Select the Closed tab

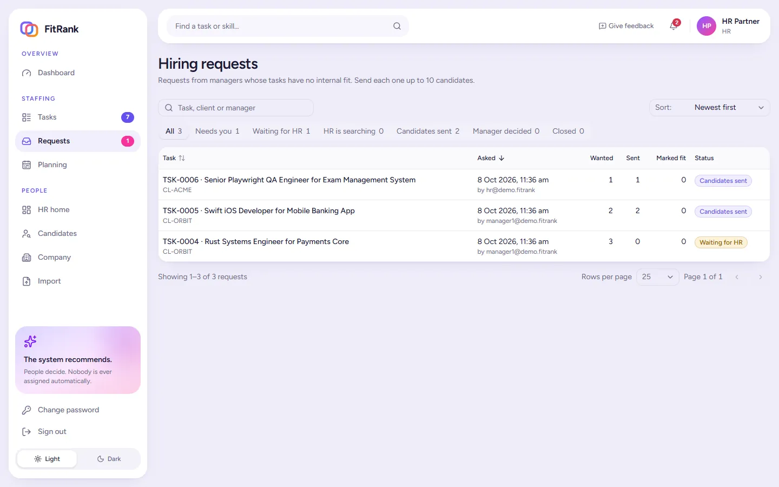point(568,131)
